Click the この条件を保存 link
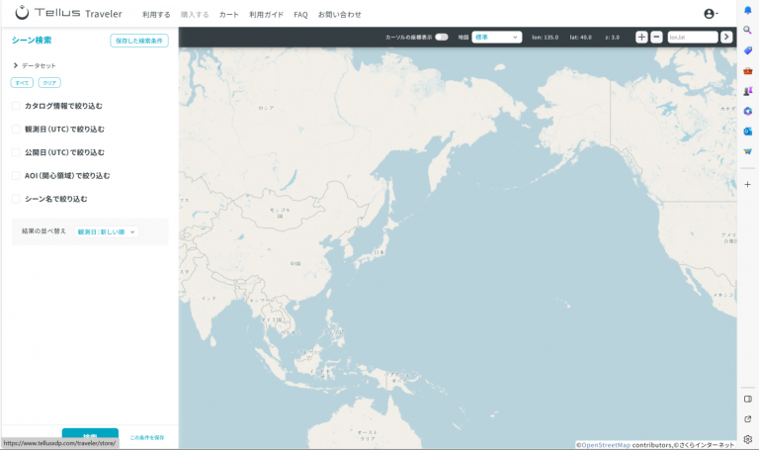Viewport: 759px width, 450px height. [x=146, y=437]
